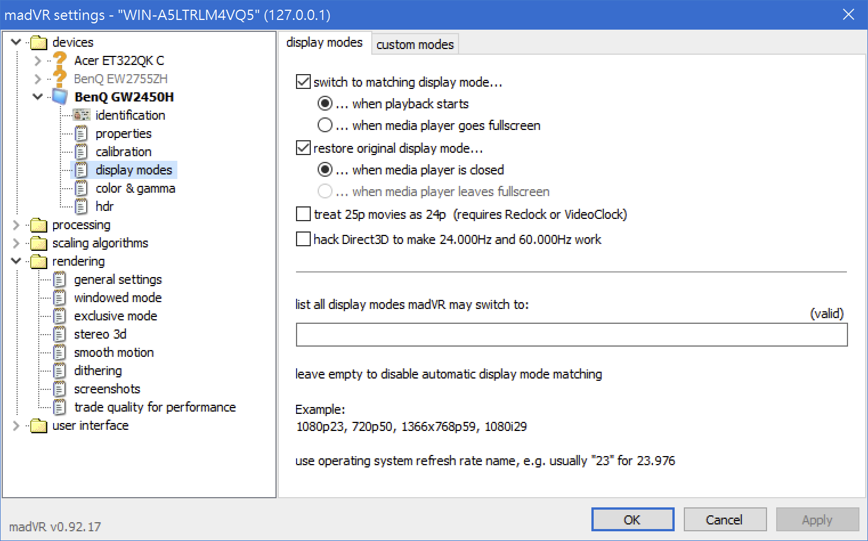Open the hdr tree item label

105,206
